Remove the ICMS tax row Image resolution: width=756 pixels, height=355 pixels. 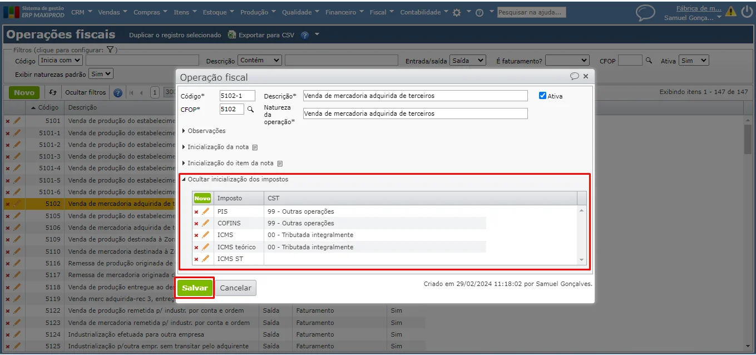[196, 235]
